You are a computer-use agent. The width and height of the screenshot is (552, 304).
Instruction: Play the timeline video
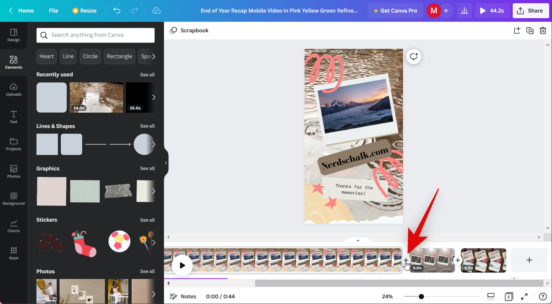182,265
